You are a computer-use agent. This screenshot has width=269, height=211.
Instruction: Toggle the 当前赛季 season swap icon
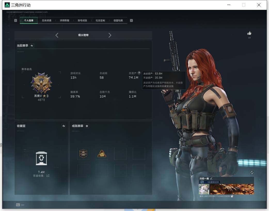point(32,46)
